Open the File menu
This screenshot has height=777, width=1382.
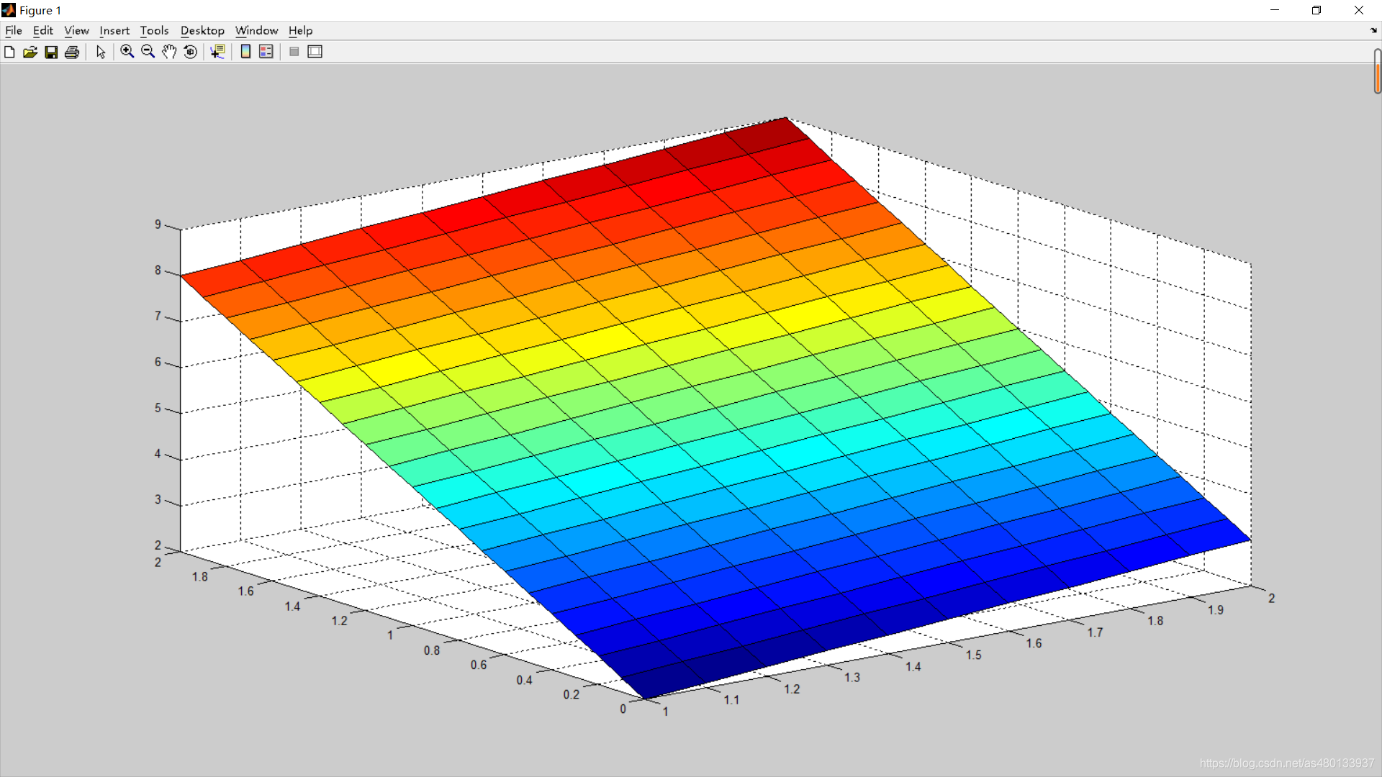[14, 30]
